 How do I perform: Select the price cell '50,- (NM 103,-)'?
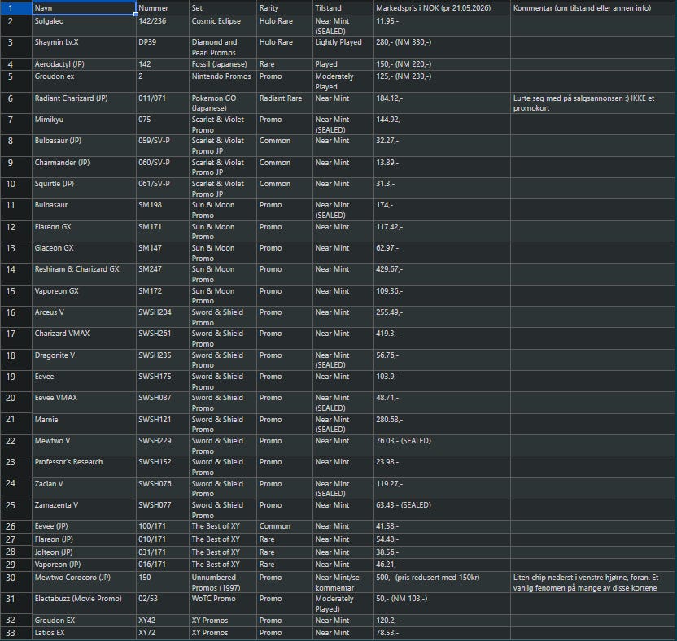(x=442, y=604)
